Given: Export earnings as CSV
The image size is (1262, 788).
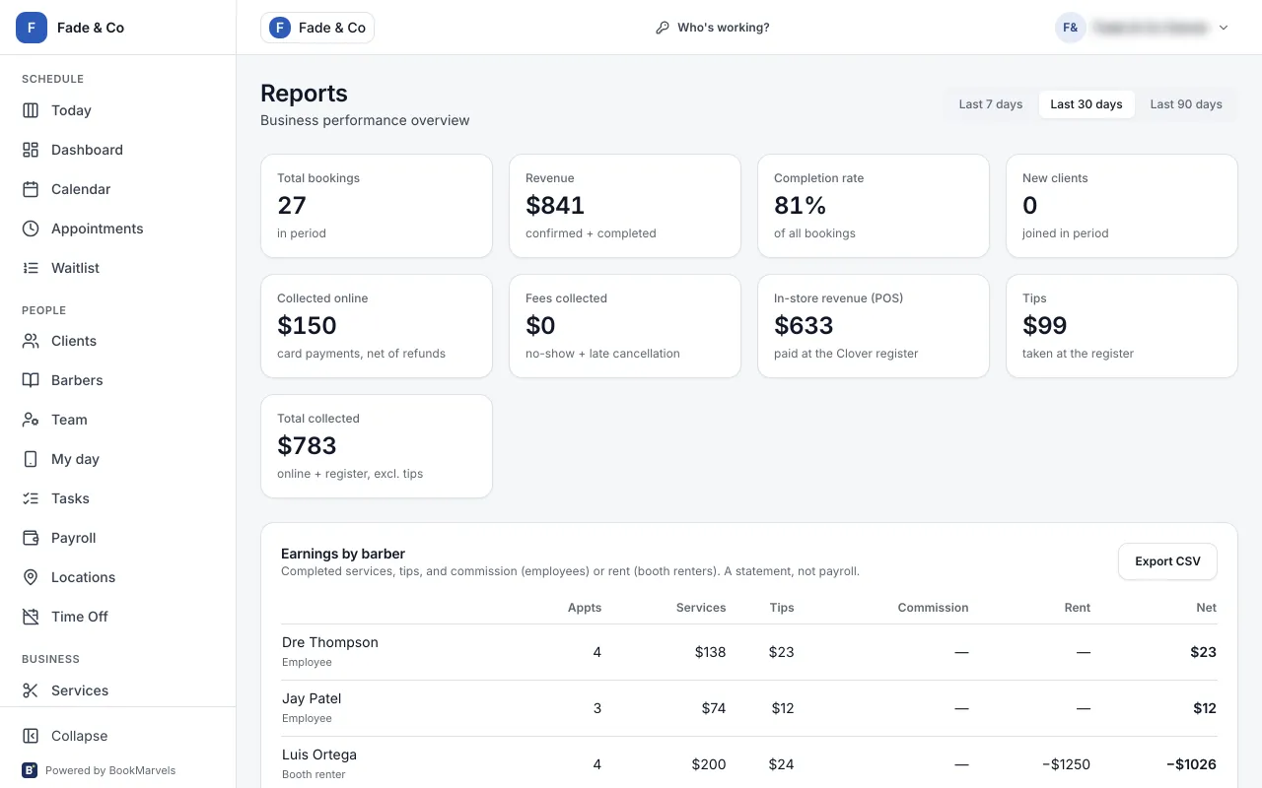Looking at the screenshot, I should [x=1167, y=561].
